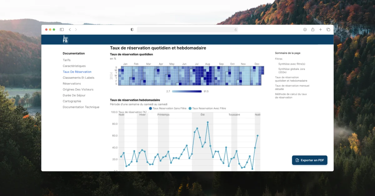
Task: Reload the page with refresh icon
Action: click(x=236, y=30)
